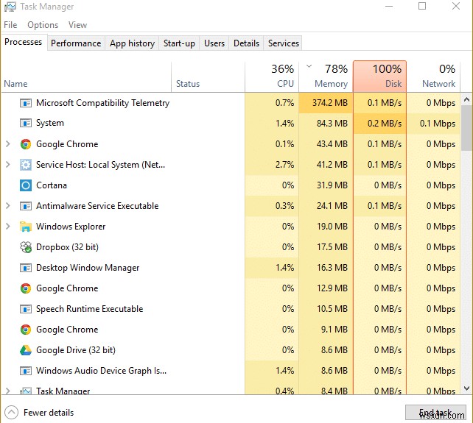The image size is (473, 423).
Task: Open the Options menu
Action: point(43,25)
